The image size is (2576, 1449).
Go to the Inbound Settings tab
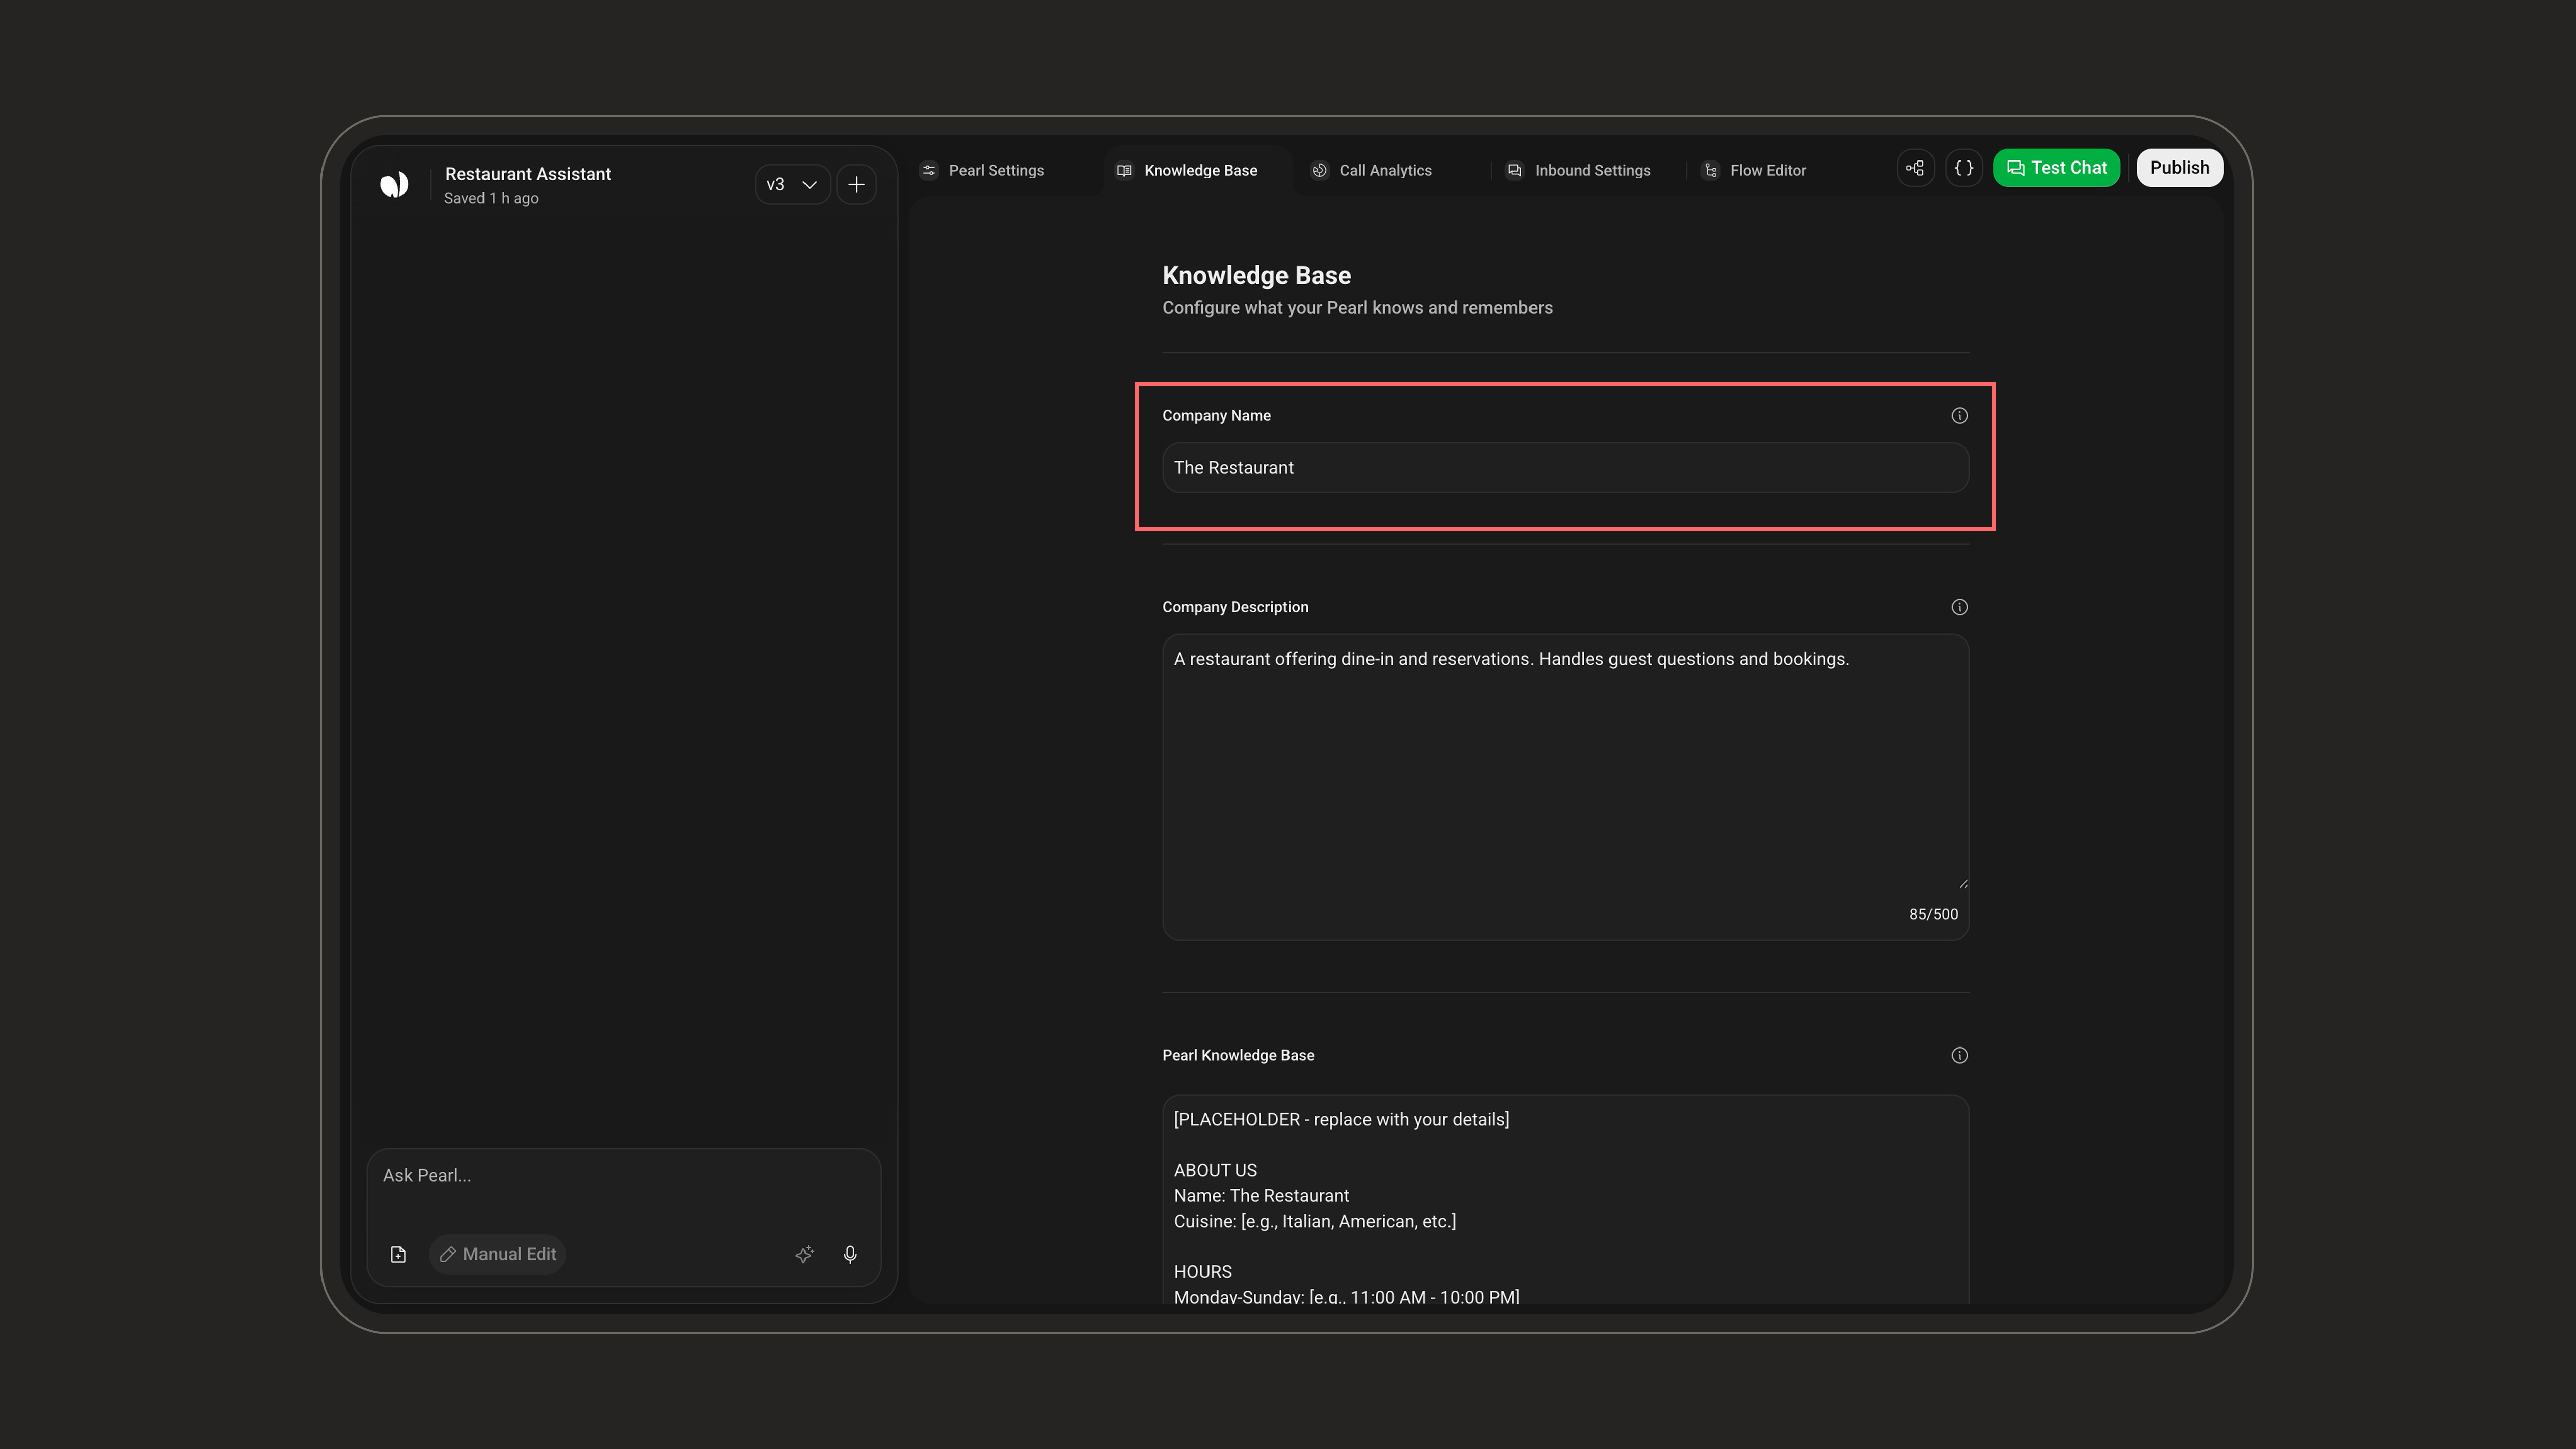[x=1580, y=170]
